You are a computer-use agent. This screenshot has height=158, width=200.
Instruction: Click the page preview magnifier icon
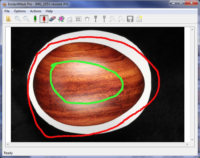[69, 19]
